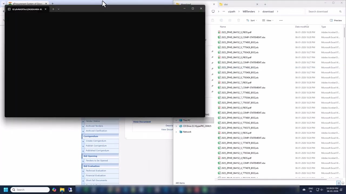
Task: Switch to details view layout icon
Action: 338,183
